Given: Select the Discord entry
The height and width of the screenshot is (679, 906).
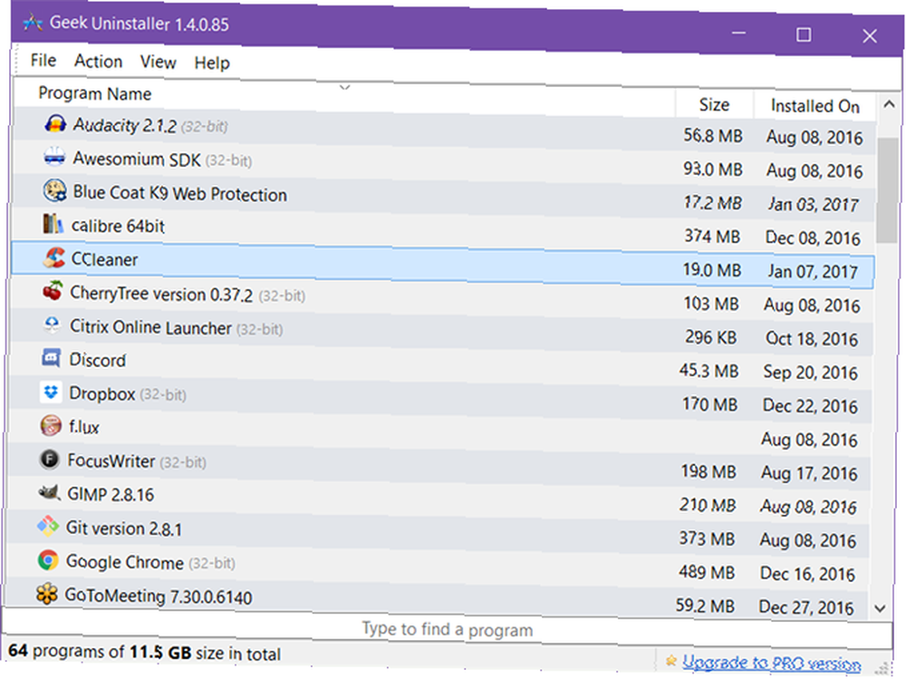Looking at the screenshot, I should pyautogui.click(x=98, y=360).
